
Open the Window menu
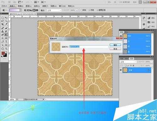point(62,6)
